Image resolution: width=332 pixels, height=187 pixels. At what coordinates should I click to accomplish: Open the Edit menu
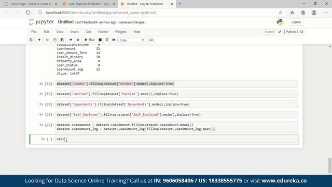point(46,32)
